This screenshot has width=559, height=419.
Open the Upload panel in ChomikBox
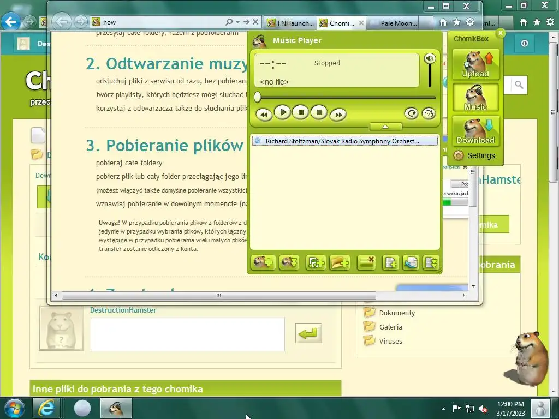pyautogui.click(x=475, y=64)
